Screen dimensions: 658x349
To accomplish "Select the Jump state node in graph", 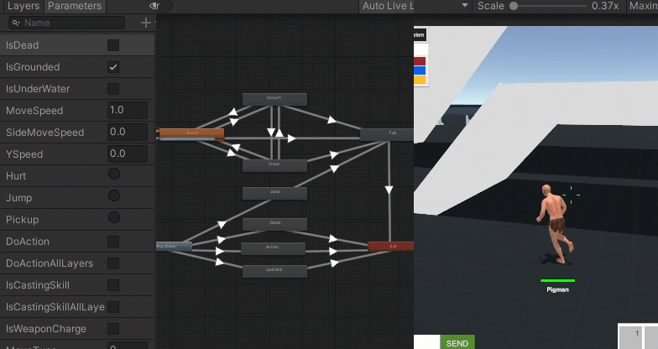I will (274, 193).
